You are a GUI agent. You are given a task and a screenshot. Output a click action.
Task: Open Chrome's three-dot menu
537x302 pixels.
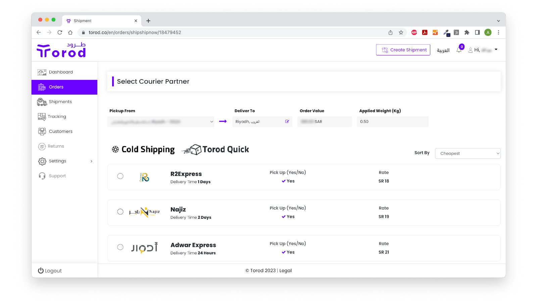(x=498, y=33)
